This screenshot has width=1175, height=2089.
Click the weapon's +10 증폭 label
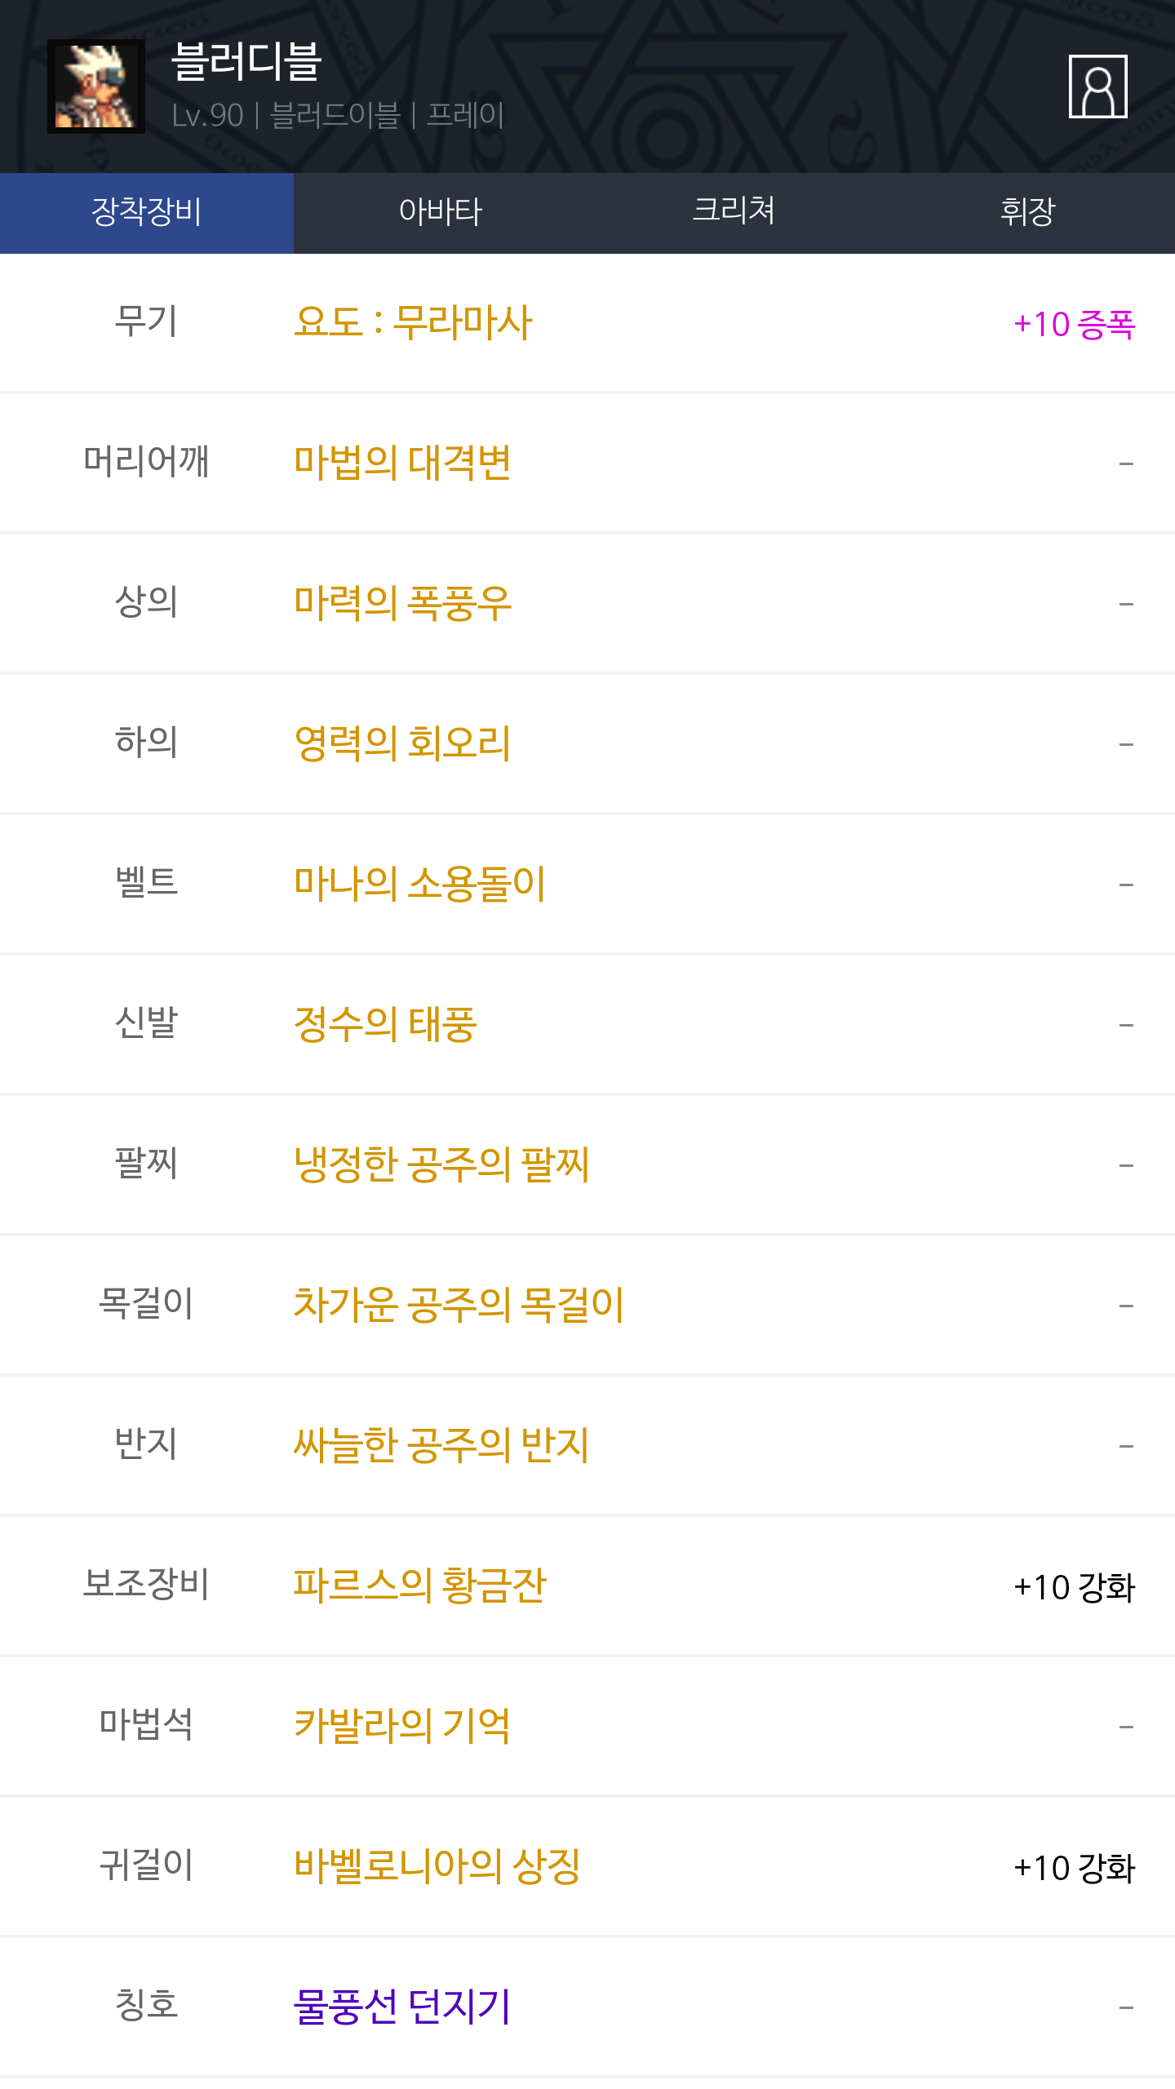[x=1074, y=325]
